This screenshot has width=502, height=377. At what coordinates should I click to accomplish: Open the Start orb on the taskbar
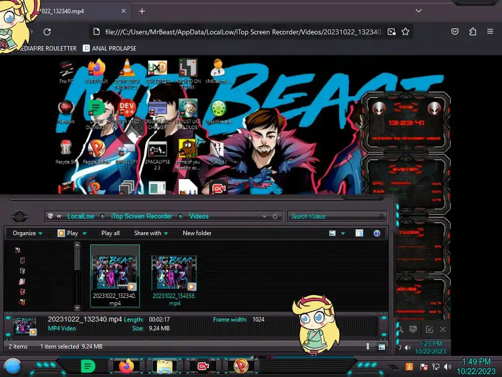[x=13, y=366]
